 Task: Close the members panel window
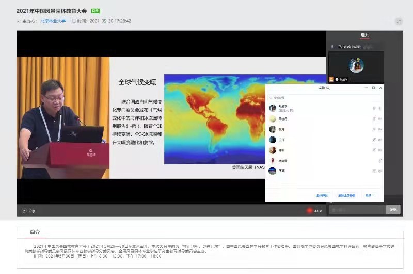[380, 88]
